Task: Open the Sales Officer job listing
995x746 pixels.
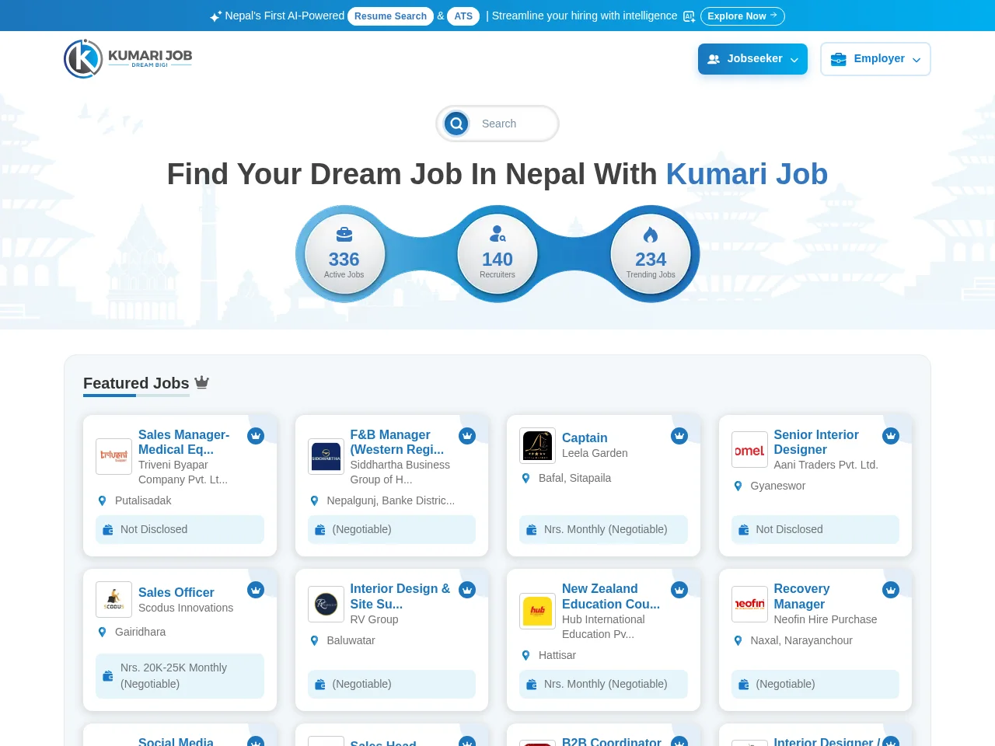Action: click(x=176, y=593)
